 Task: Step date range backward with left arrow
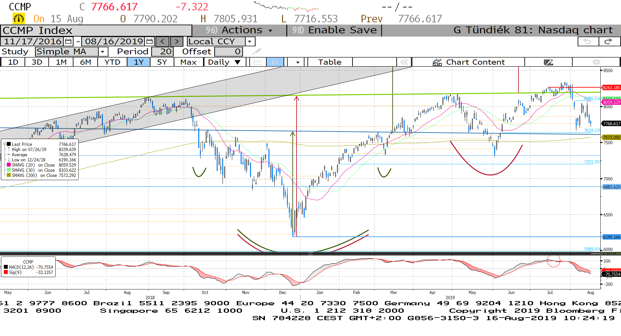click(x=162, y=41)
